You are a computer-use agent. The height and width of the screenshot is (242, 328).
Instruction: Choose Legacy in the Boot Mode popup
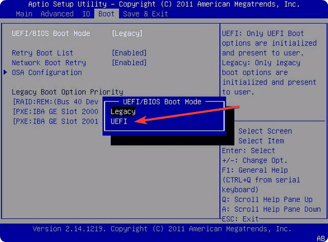pyautogui.click(x=123, y=111)
